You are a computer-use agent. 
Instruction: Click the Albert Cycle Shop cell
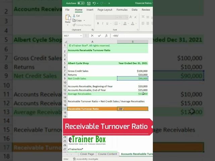coord(92,63)
